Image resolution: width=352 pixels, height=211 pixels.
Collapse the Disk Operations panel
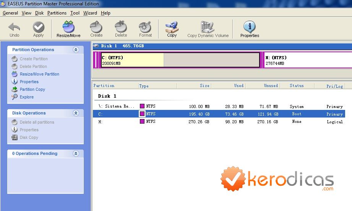click(x=76, y=113)
